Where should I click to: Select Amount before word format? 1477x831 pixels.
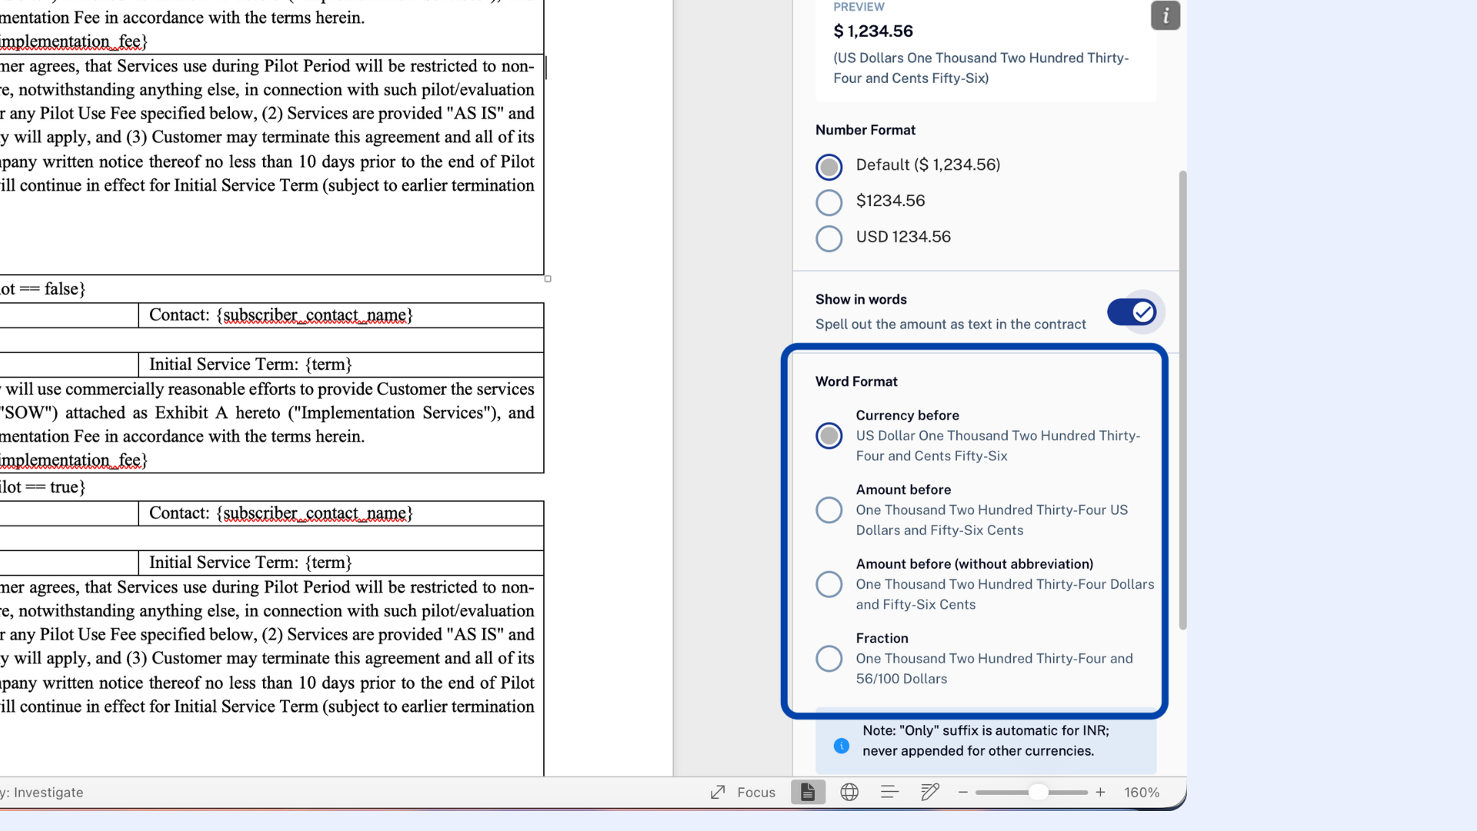tap(829, 509)
